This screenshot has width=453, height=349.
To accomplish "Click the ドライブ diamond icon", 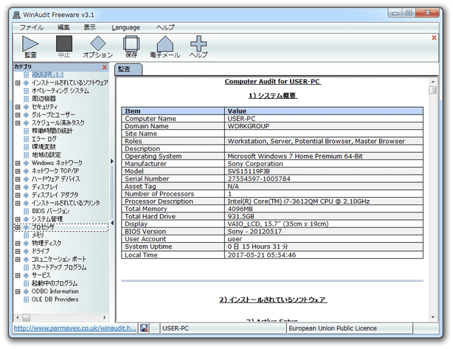I will point(26,252).
